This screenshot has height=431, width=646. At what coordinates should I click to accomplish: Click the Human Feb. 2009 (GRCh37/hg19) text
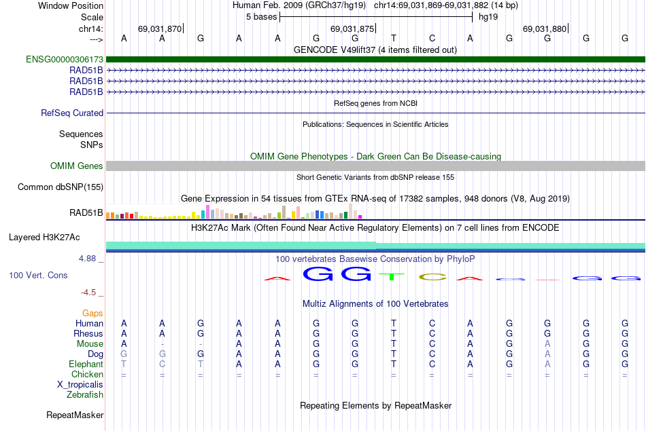point(299,5)
